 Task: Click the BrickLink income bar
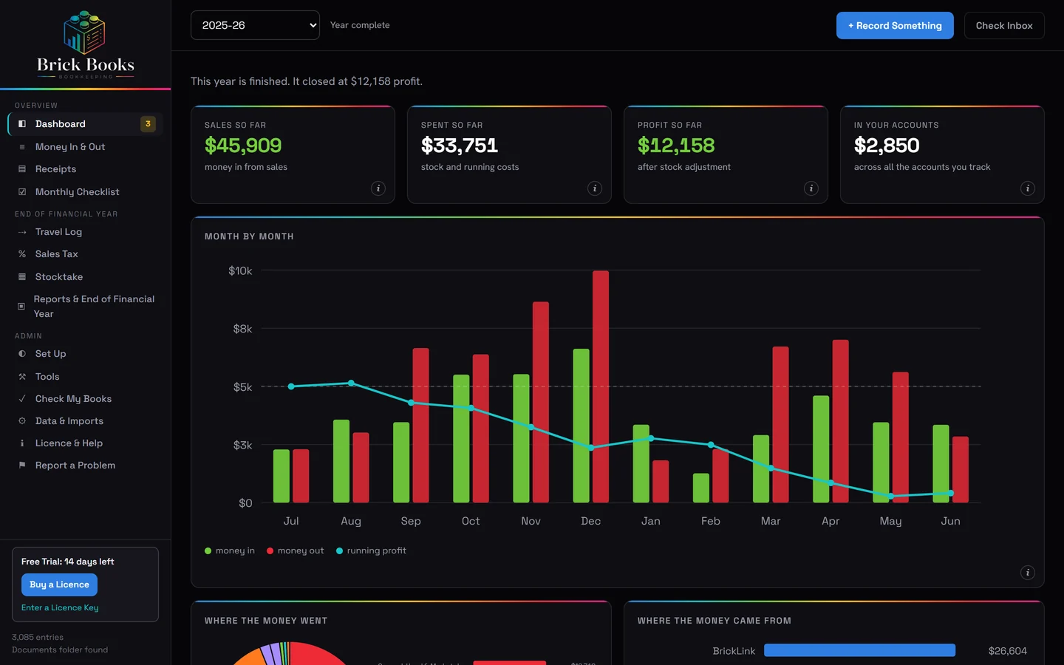[859, 650]
